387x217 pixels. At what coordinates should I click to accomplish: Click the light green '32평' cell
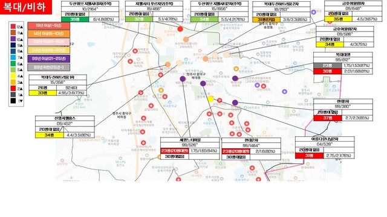point(139,19)
